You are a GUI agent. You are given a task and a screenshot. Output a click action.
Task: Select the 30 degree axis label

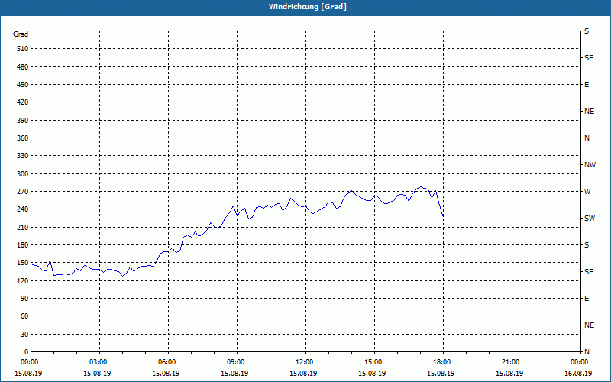24,335
